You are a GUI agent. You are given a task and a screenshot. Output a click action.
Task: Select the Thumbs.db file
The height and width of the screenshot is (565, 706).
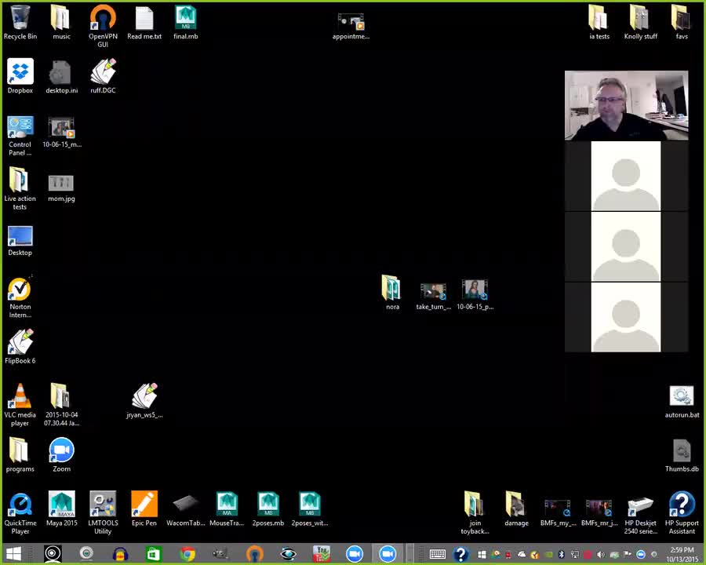(682, 455)
